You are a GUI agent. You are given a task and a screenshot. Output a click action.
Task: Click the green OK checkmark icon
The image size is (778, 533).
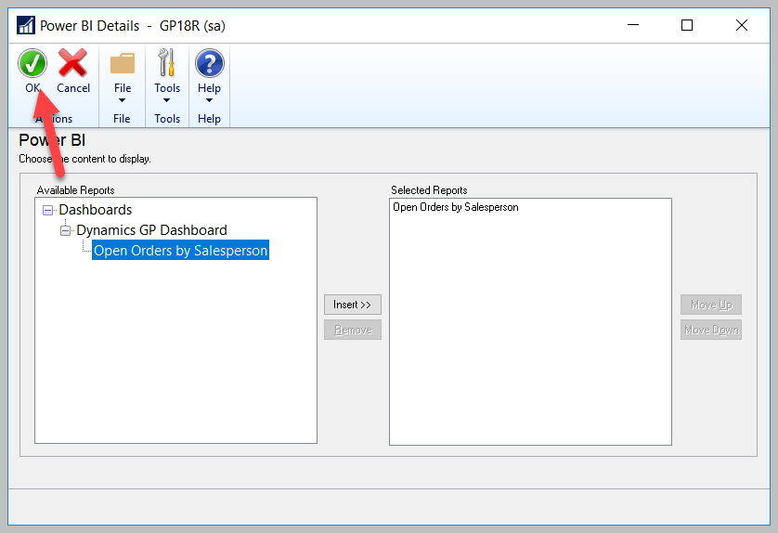pos(32,63)
